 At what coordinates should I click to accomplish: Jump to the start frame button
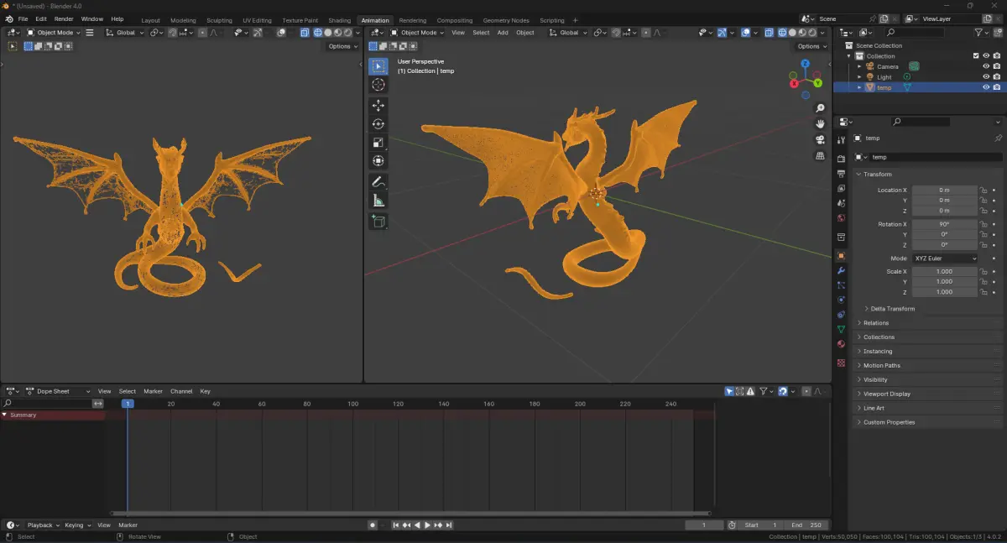click(x=396, y=525)
